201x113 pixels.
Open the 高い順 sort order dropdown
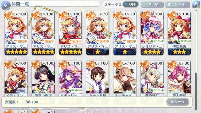coord(152,5)
